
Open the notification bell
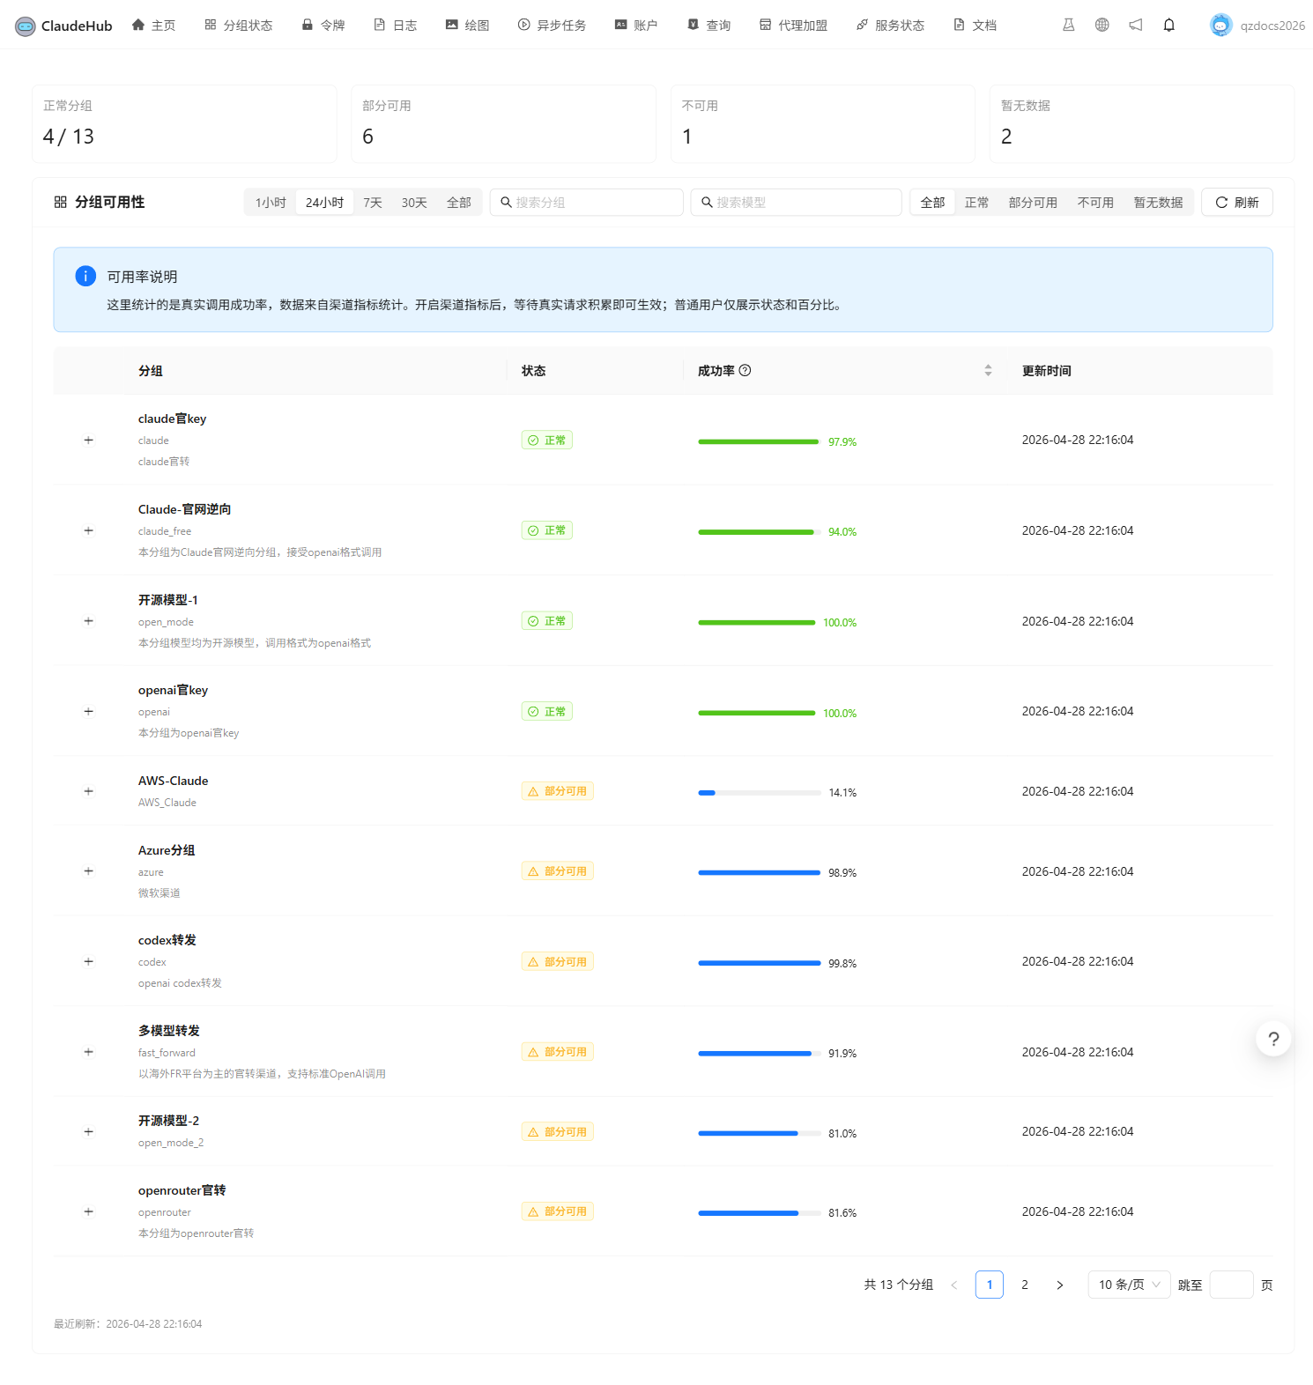pyautogui.click(x=1168, y=25)
